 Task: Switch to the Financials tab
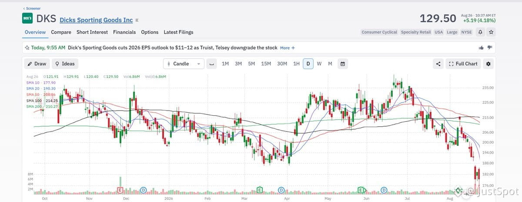124,32
